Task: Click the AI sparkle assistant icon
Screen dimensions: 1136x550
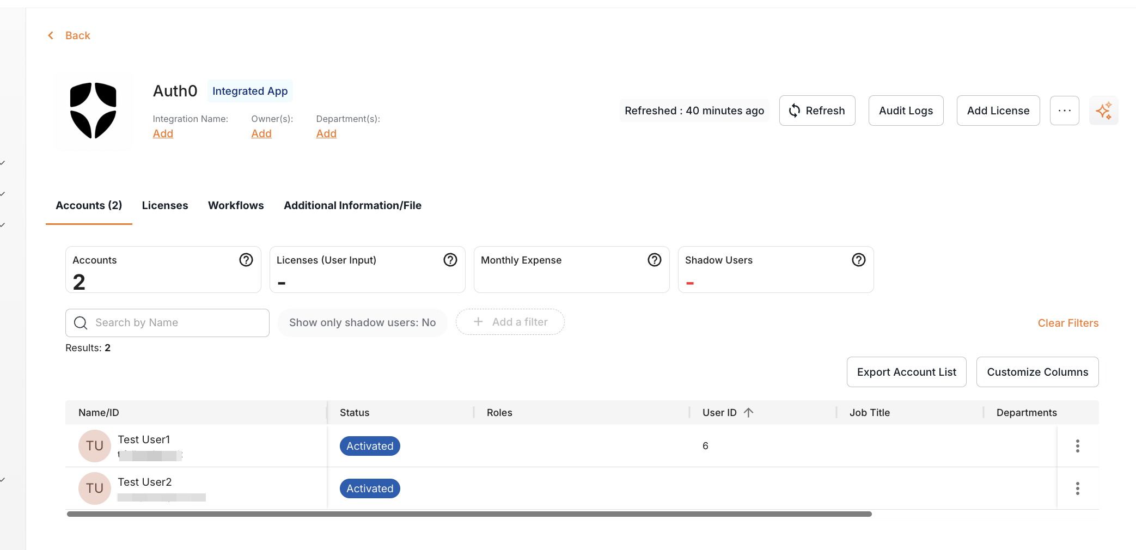Action: pos(1103,111)
